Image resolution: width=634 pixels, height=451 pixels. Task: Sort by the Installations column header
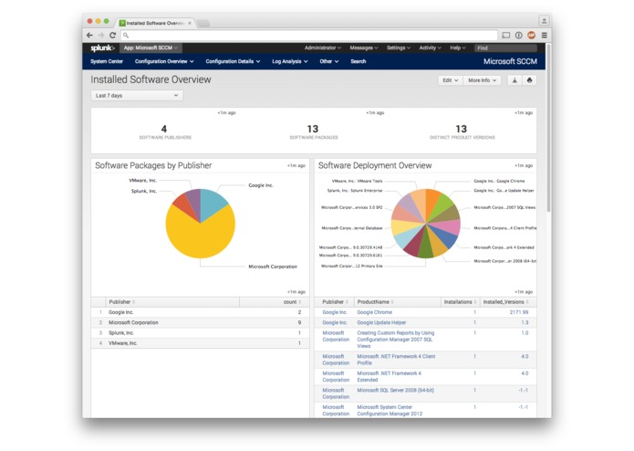pyautogui.click(x=460, y=302)
